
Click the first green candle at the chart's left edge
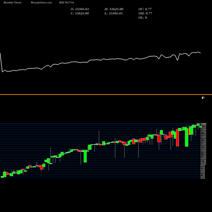pyautogui.click(x=2, y=177)
